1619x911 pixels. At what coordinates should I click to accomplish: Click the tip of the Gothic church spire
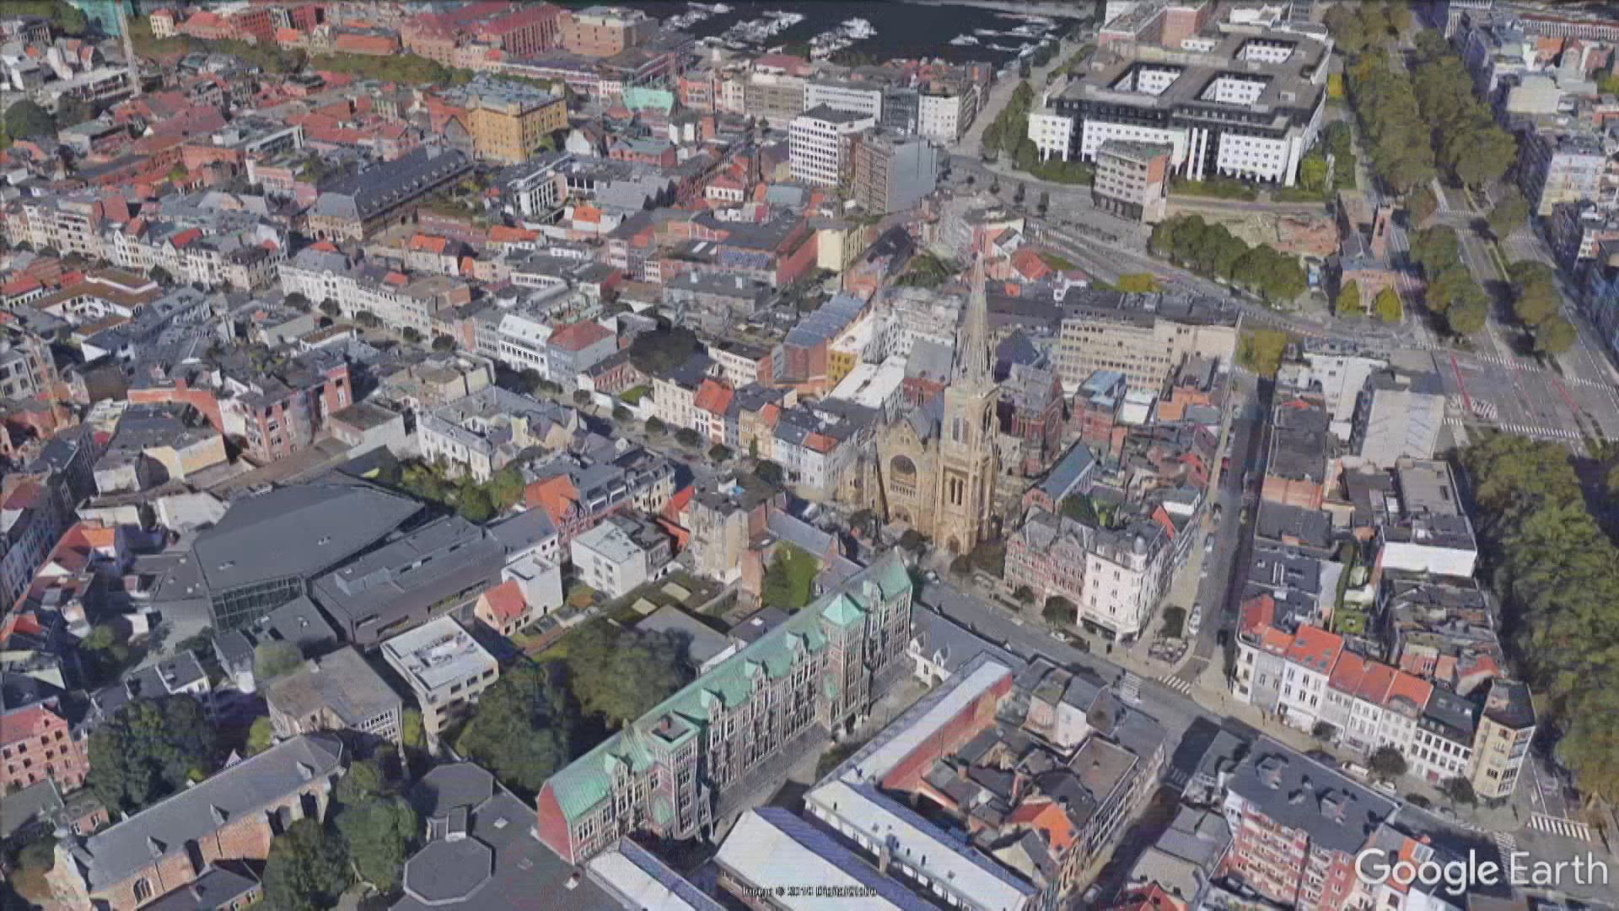pyautogui.click(x=978, y=259)
